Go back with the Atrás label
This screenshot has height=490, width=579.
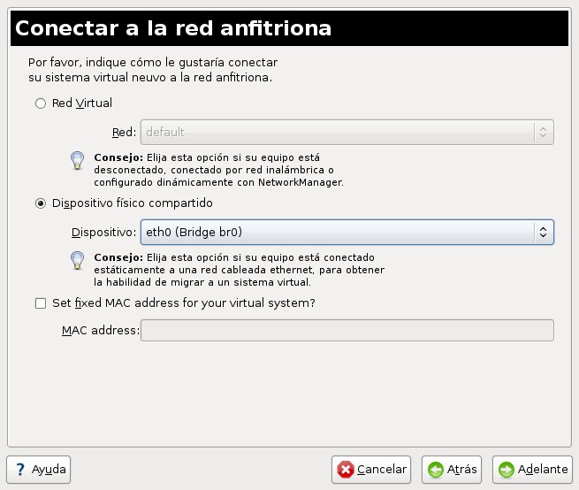[462, 470]
